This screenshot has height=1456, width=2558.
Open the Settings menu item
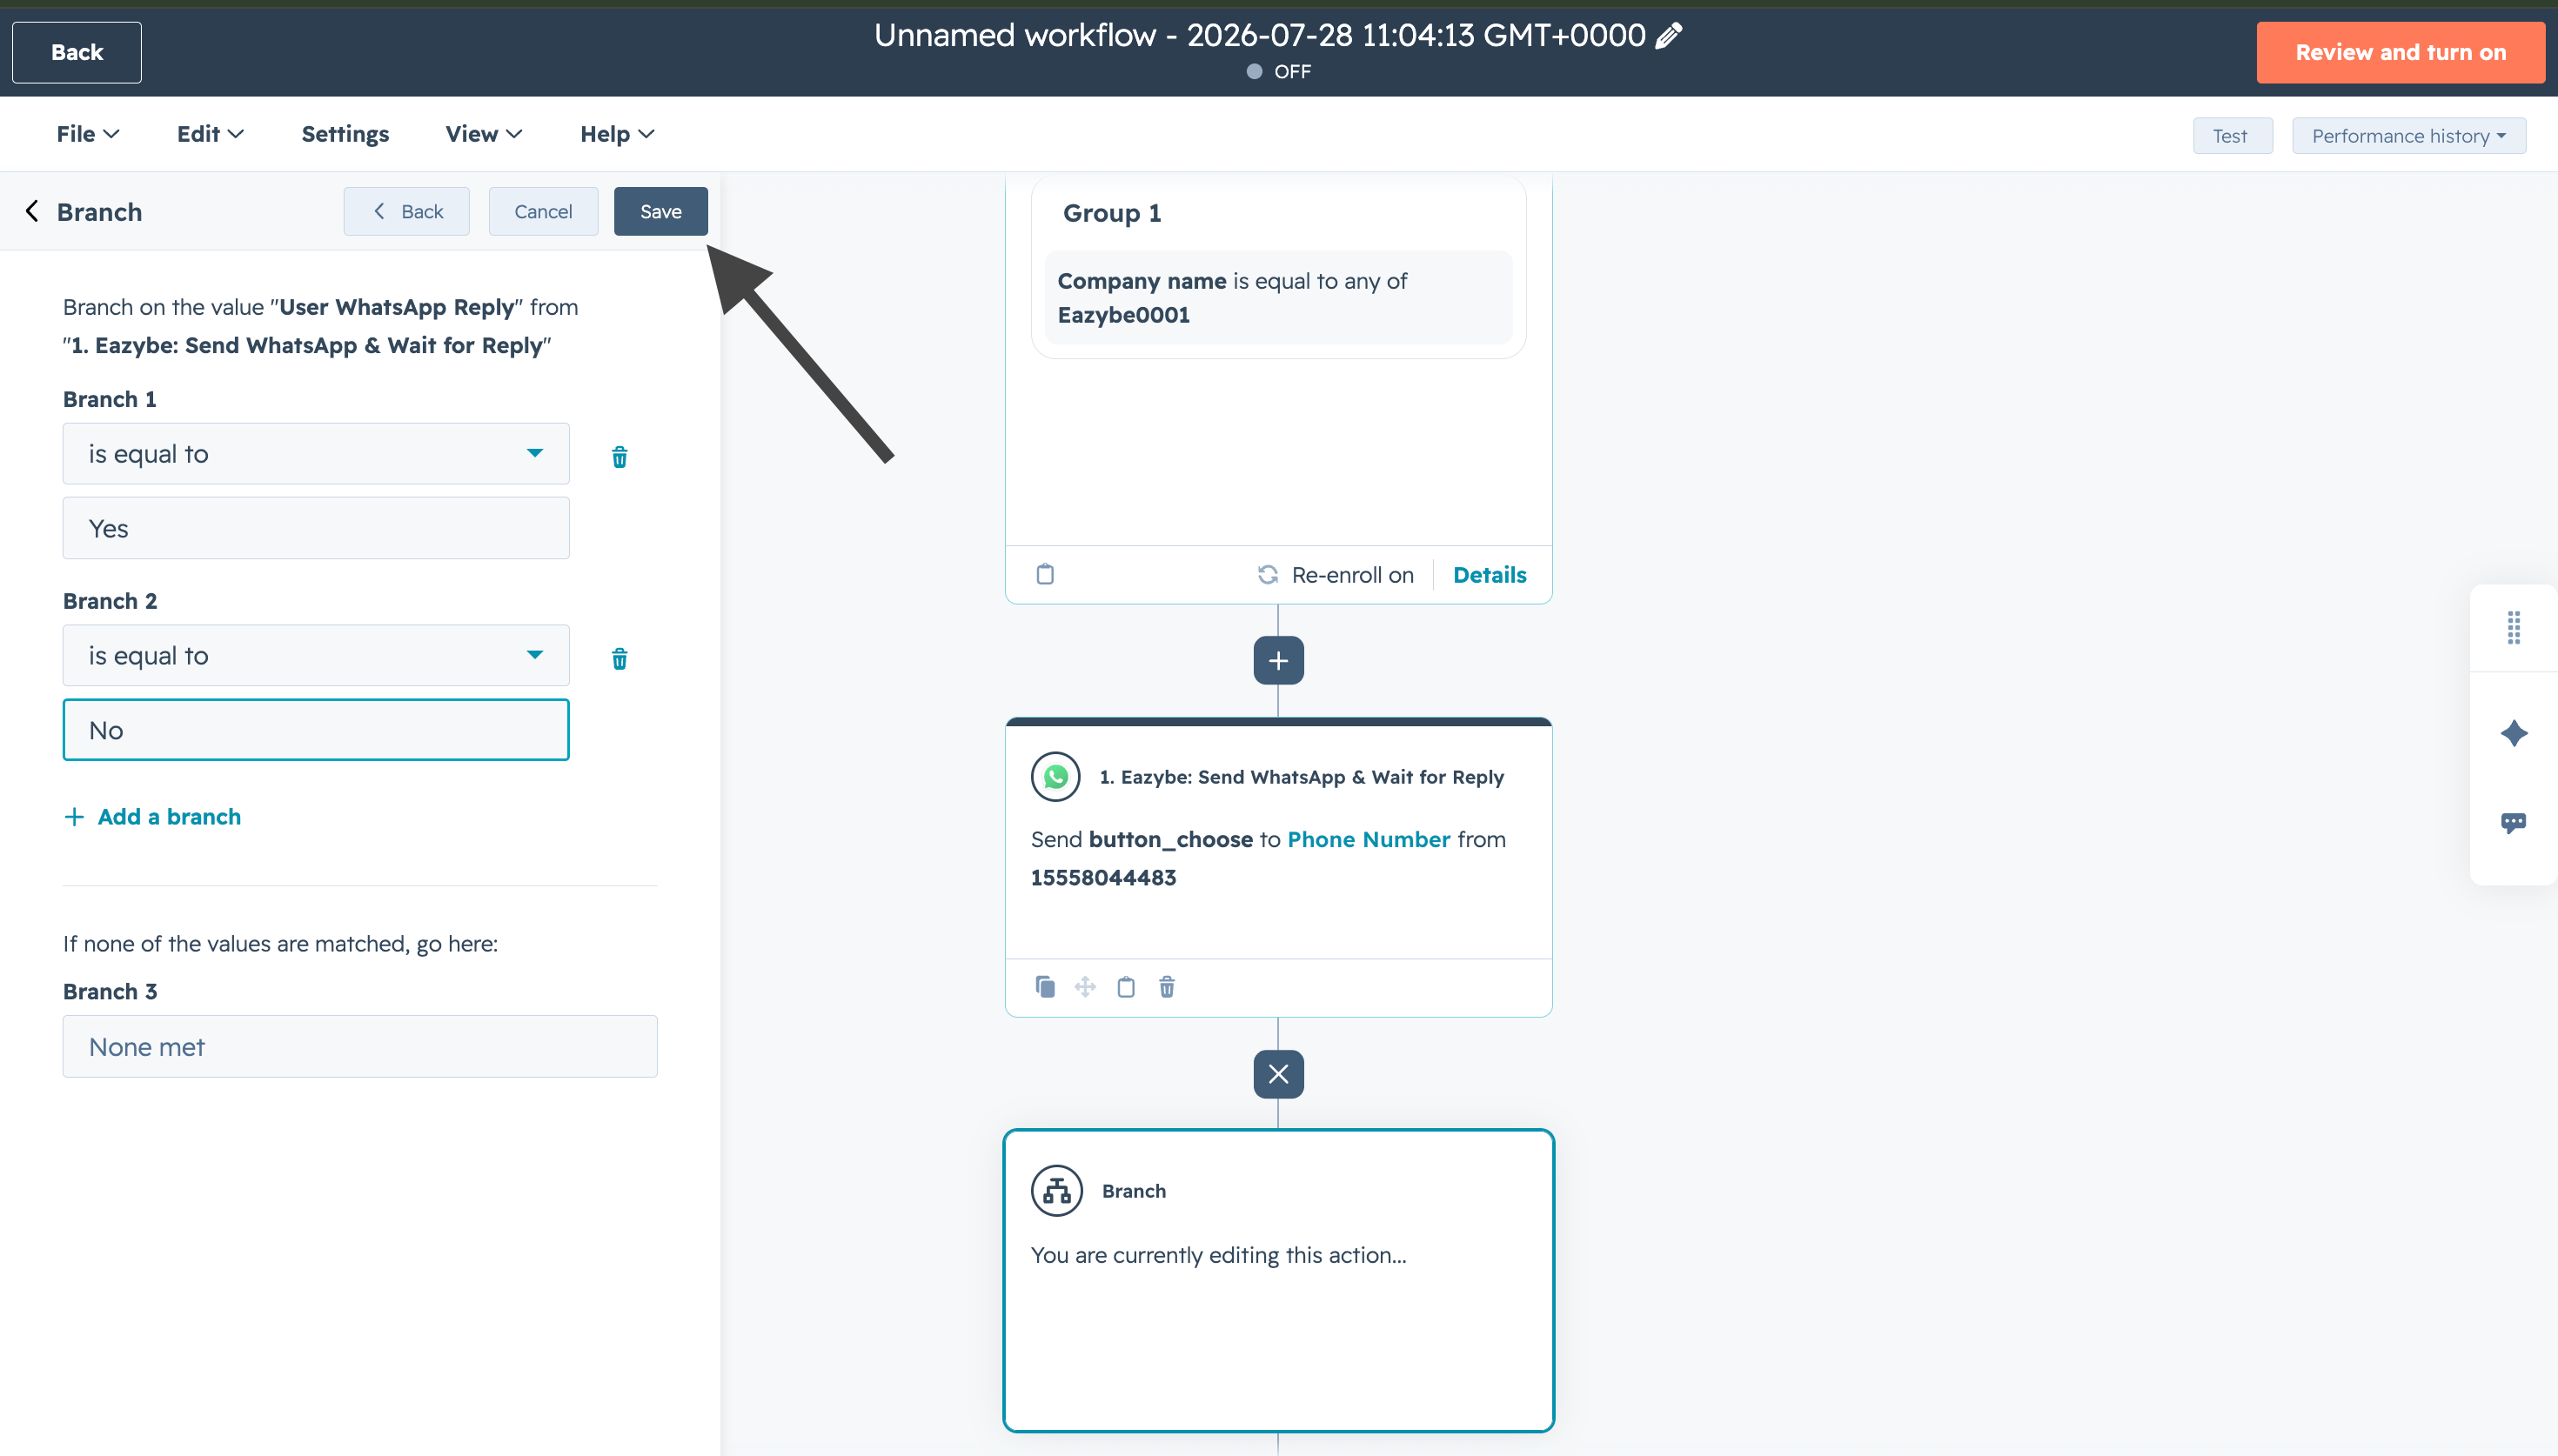pyautogui.click(x=345, y=134)
